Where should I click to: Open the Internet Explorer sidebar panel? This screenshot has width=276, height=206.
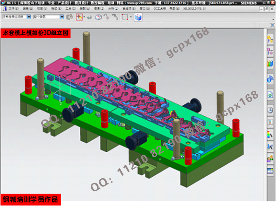tap(270, 79)
